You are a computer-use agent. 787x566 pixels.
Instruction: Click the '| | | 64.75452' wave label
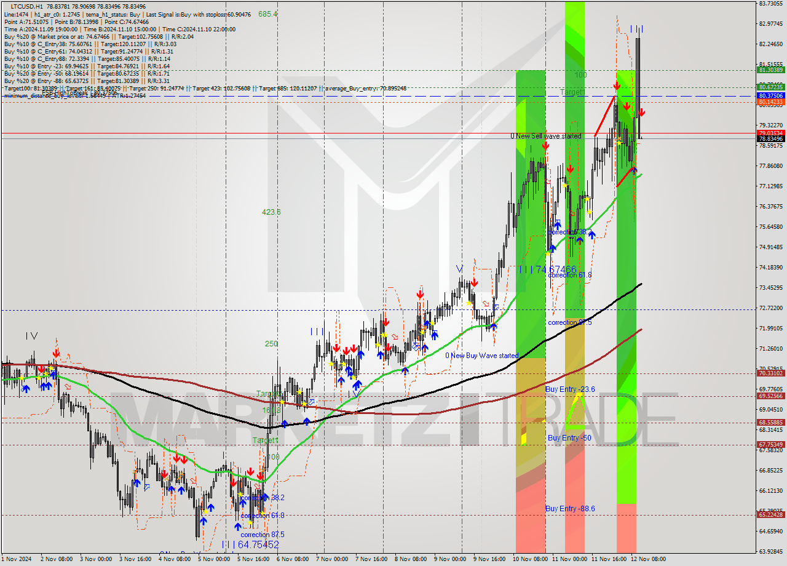click(250, 545)
